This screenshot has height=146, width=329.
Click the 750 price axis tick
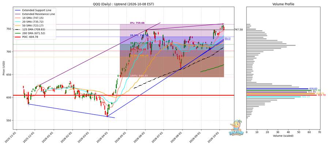coord(10,29)
